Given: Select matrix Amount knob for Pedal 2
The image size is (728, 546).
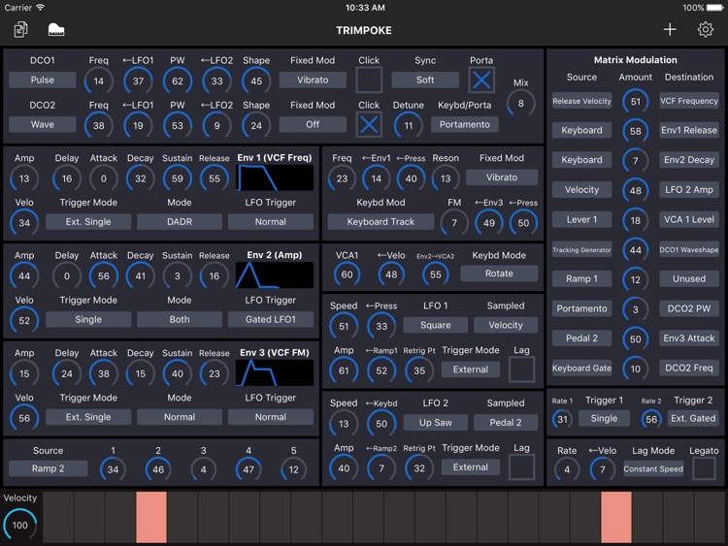Looking at the screenshot, I should pyautogui.click(x=635, y=339).
